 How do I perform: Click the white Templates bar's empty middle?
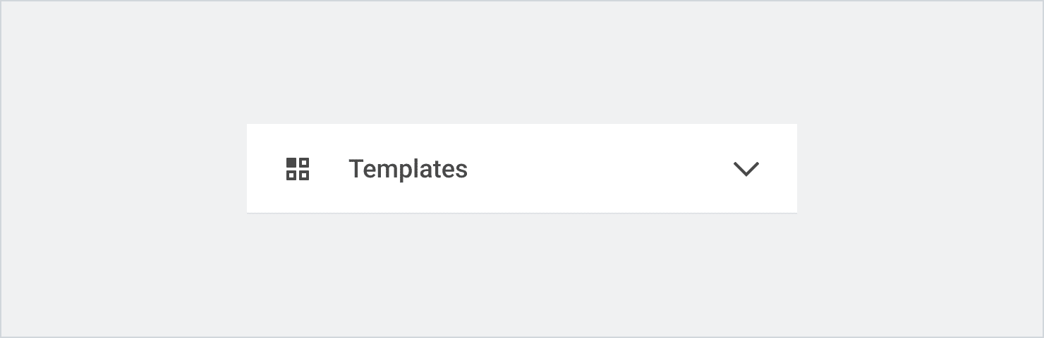[600, 169]
